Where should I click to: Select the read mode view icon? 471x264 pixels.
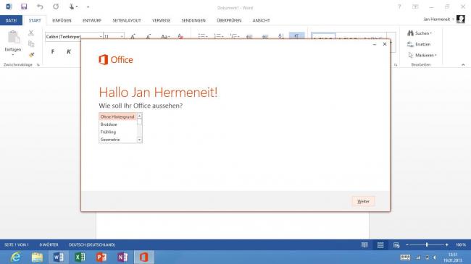coord(364,245)
